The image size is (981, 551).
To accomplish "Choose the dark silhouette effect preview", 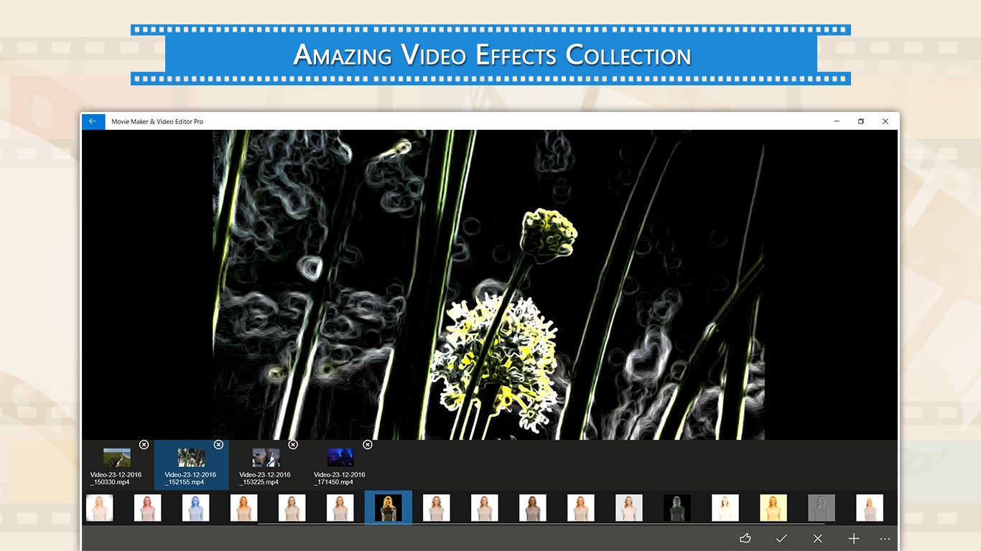I will (677, 507).
